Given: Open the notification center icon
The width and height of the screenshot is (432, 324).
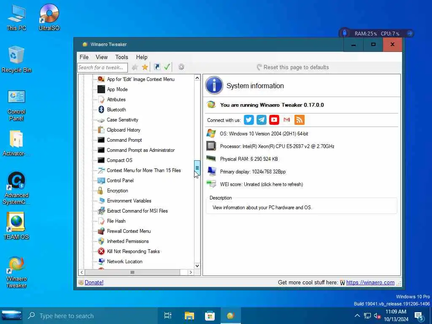Looking at the screenshot, I should (419, 316).
